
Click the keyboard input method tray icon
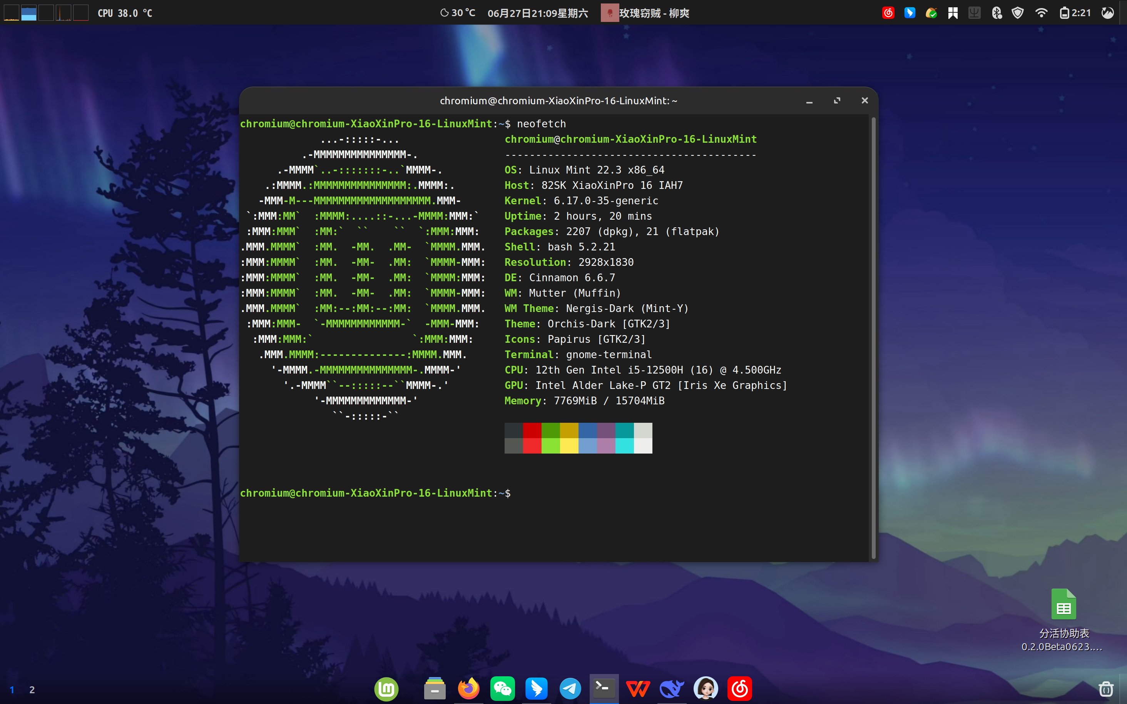pos(974,13)
